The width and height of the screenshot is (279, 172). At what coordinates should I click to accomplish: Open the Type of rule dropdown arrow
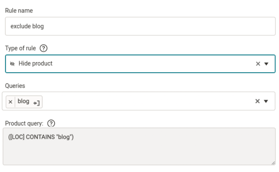coord(266,64)
